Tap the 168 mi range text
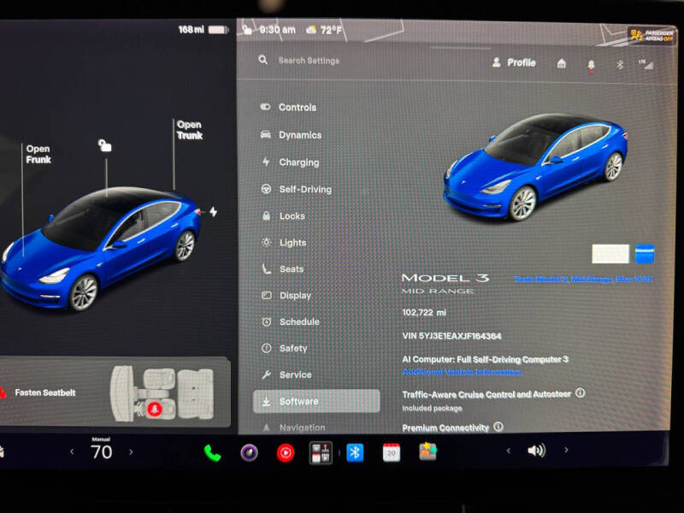Image resolution: width=684 pixels, height=513 pixels. coord(191,30)
